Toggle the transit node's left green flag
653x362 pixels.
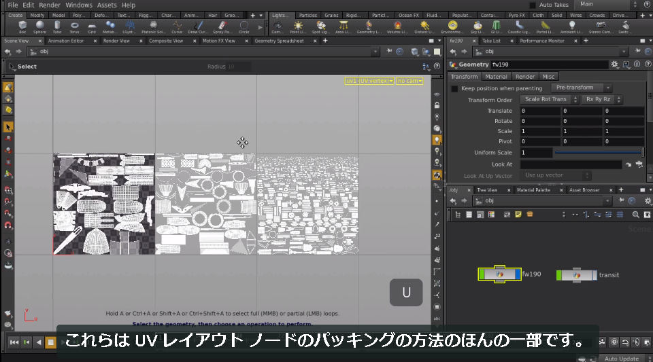point(559,275)
